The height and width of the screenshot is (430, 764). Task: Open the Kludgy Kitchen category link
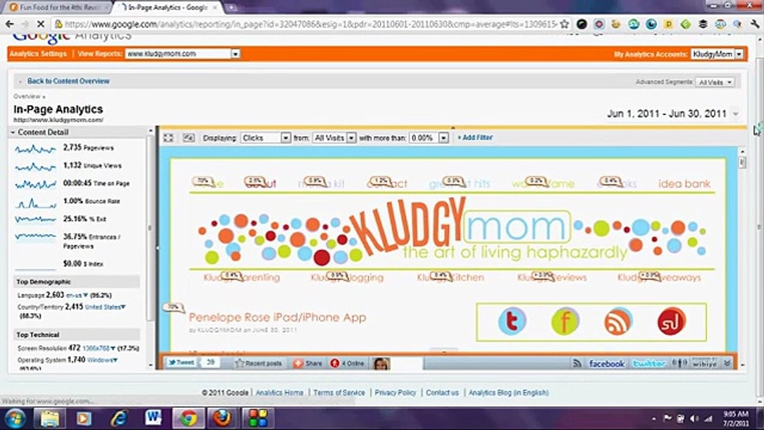(451, 278)
